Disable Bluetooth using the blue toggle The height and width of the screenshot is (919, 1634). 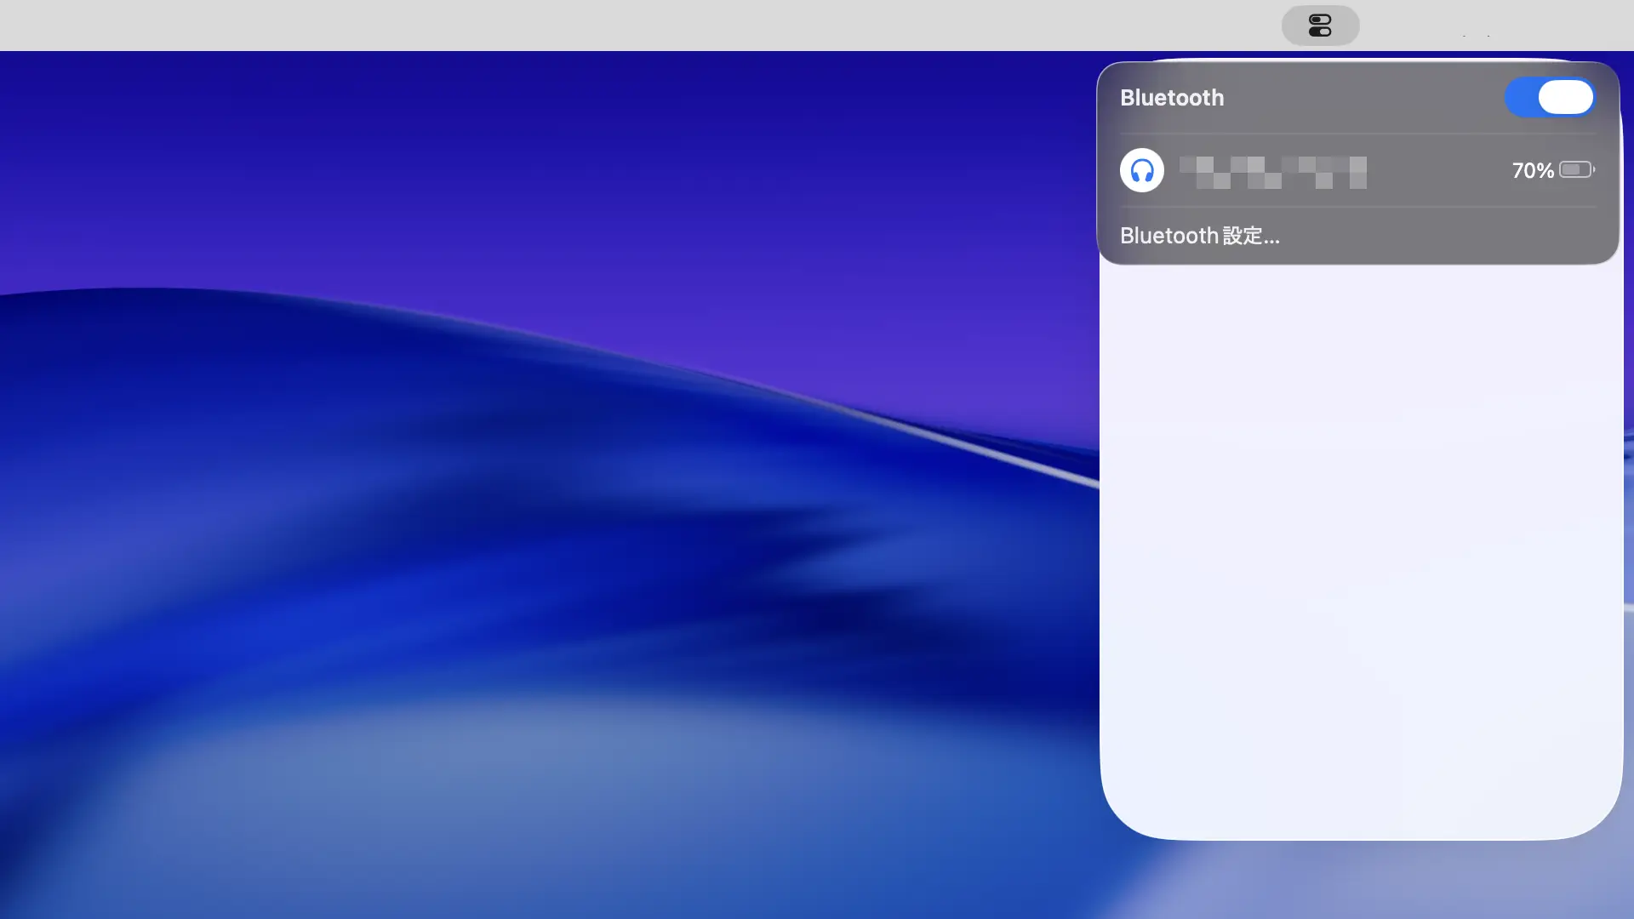point(1549,97)
